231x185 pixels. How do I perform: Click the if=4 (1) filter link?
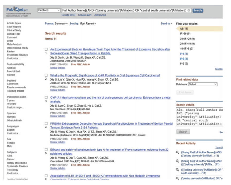184,54
